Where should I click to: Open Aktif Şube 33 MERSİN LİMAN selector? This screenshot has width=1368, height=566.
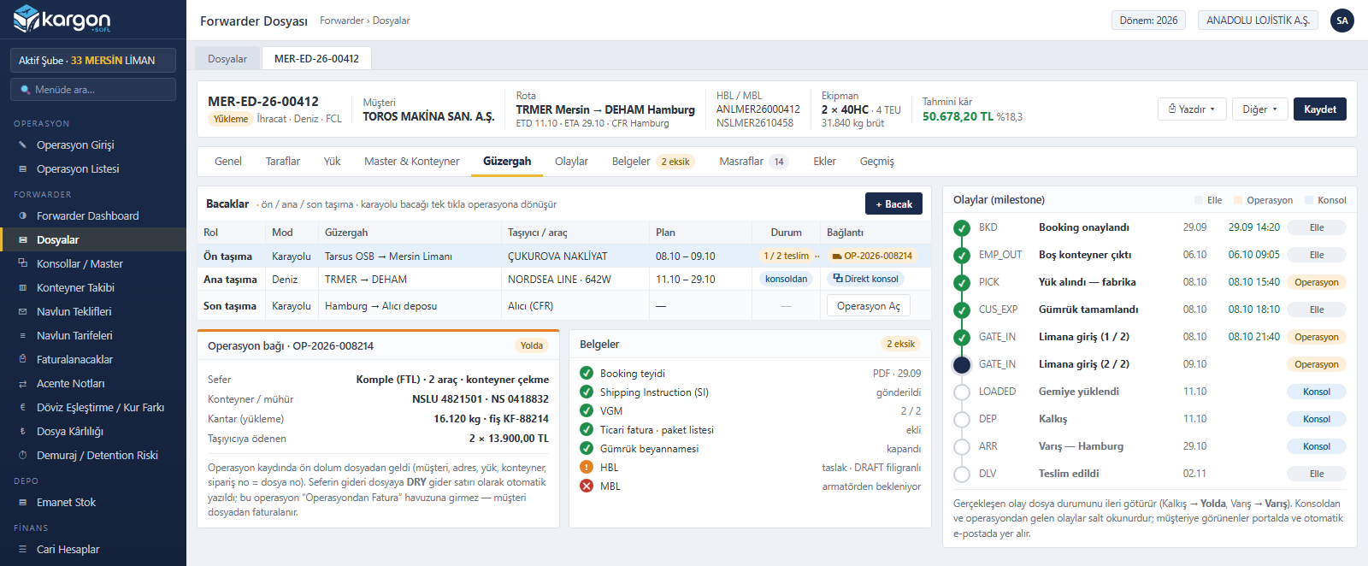pos(93,60)
